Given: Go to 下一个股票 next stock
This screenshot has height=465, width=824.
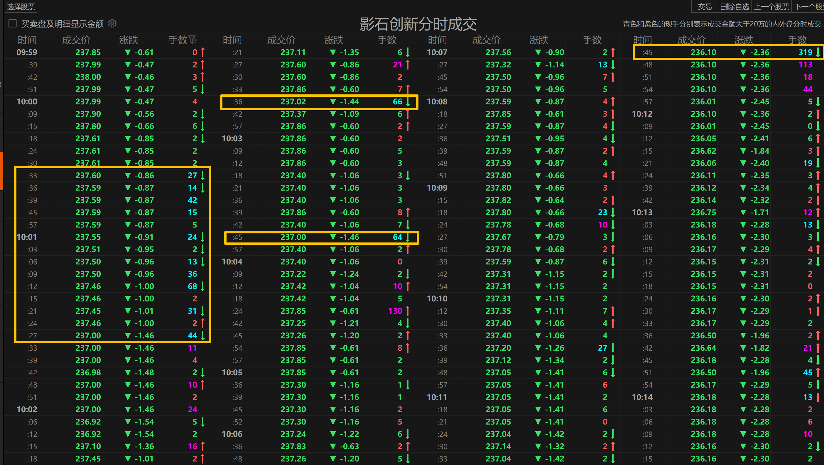Looking at the screenshot, I should [809, 6].
